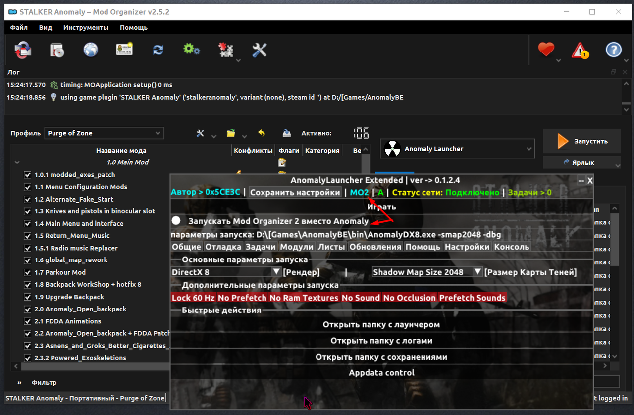Click the small wrench icon above mod list

[200, 133]
